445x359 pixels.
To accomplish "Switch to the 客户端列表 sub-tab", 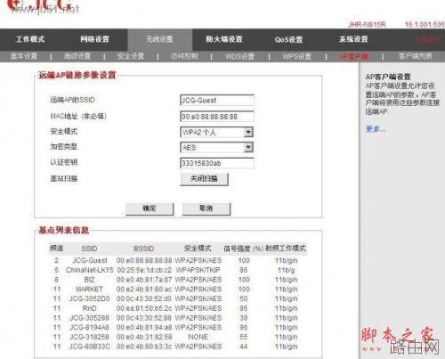I will (416, 56).
